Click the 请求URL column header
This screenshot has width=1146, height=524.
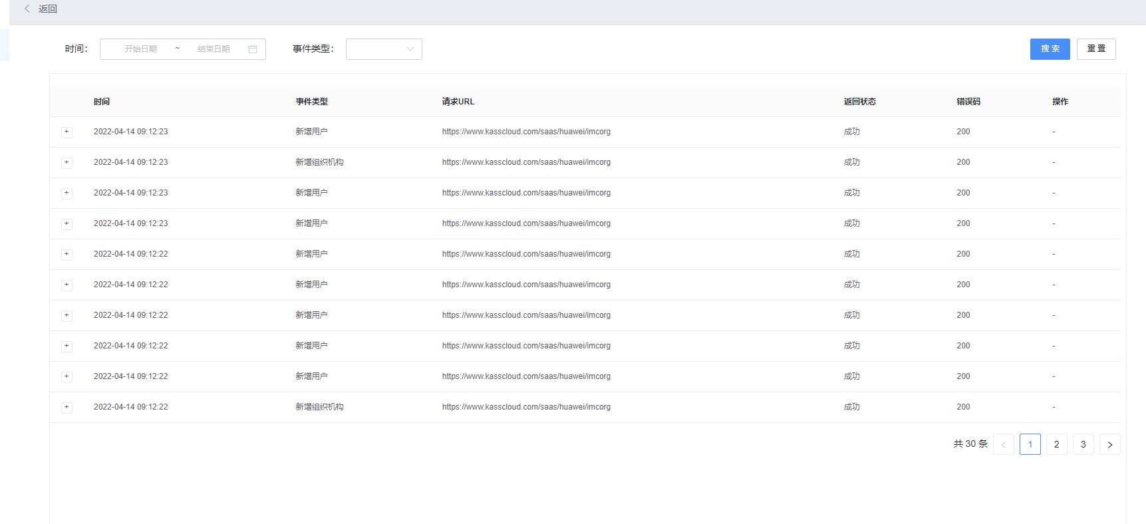(x=458, y=102)
